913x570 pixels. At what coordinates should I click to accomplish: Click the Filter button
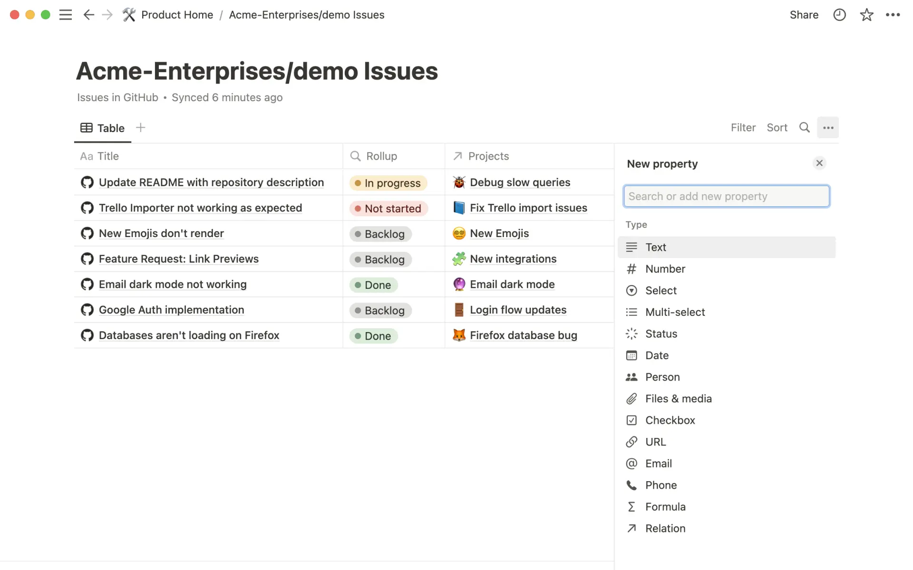[743, 127]
